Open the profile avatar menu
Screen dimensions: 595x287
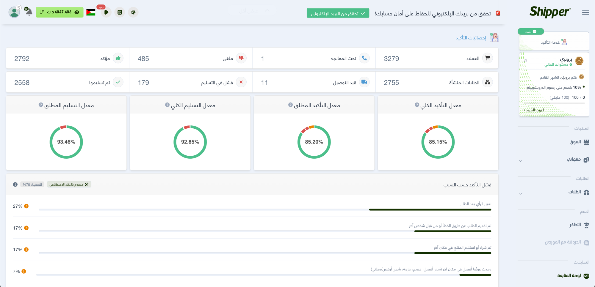point(14,12)
